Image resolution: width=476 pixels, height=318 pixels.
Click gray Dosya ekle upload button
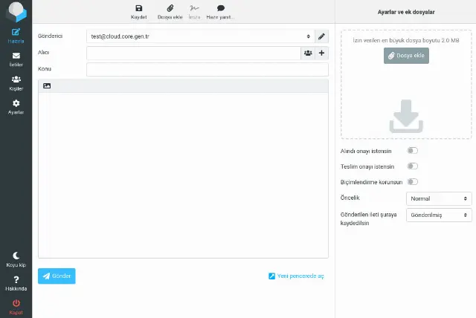pos(406,56)
